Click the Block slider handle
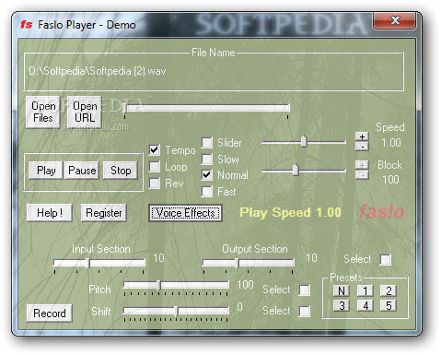The image size is (441, 355). coord(296,170)
